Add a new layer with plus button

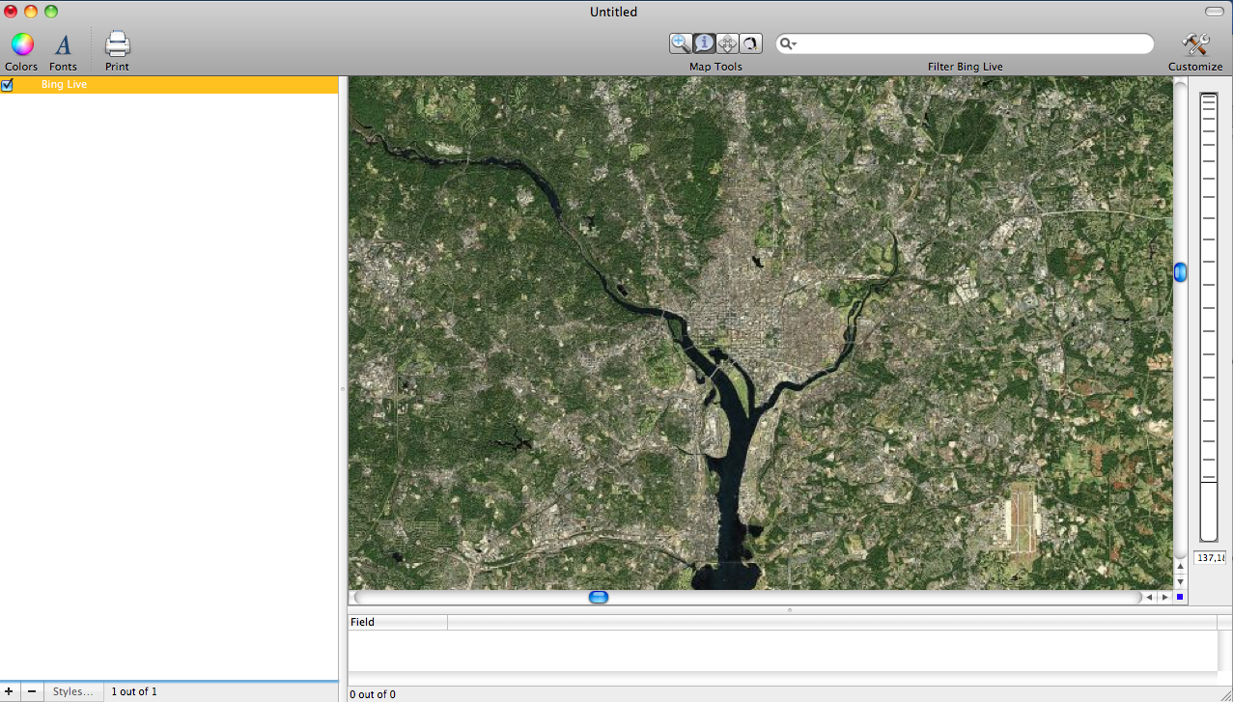(x=10, y=691)
